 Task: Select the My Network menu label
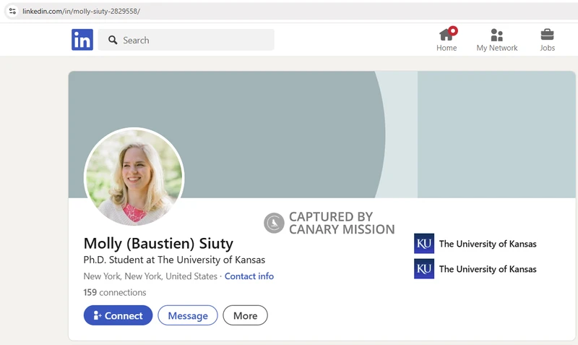tap(497, 48)
